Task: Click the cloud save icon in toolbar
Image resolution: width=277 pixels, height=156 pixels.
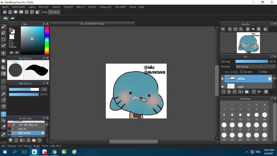Action: click(5, 12)
